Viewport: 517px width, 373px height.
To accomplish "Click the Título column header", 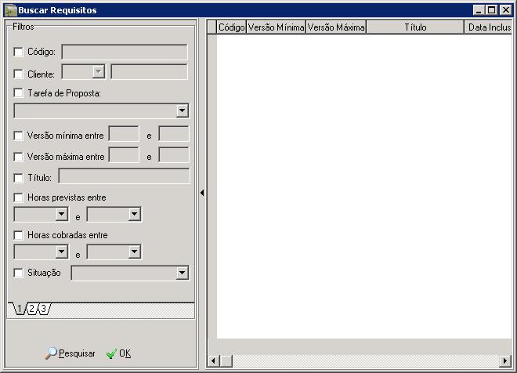I will (x=415, y=27).
